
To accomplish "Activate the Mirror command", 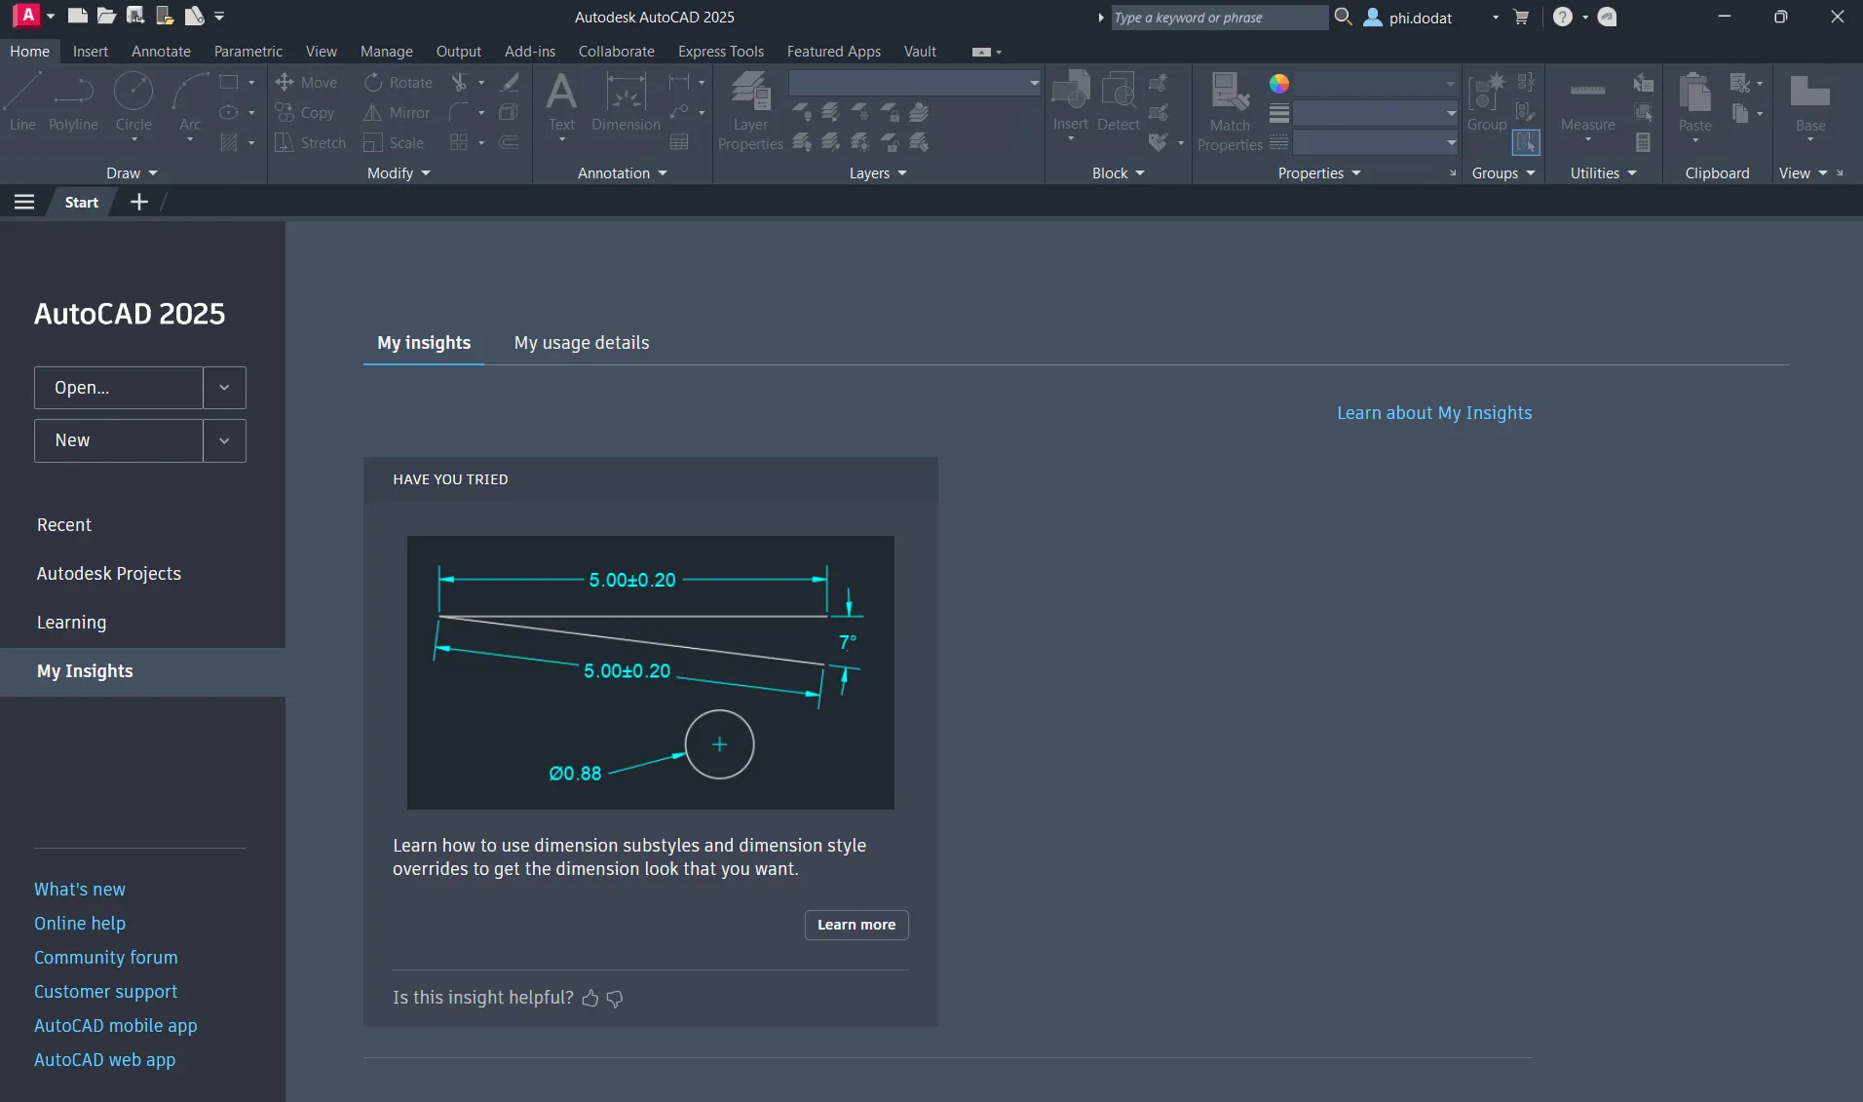I will tap(397, 112).
